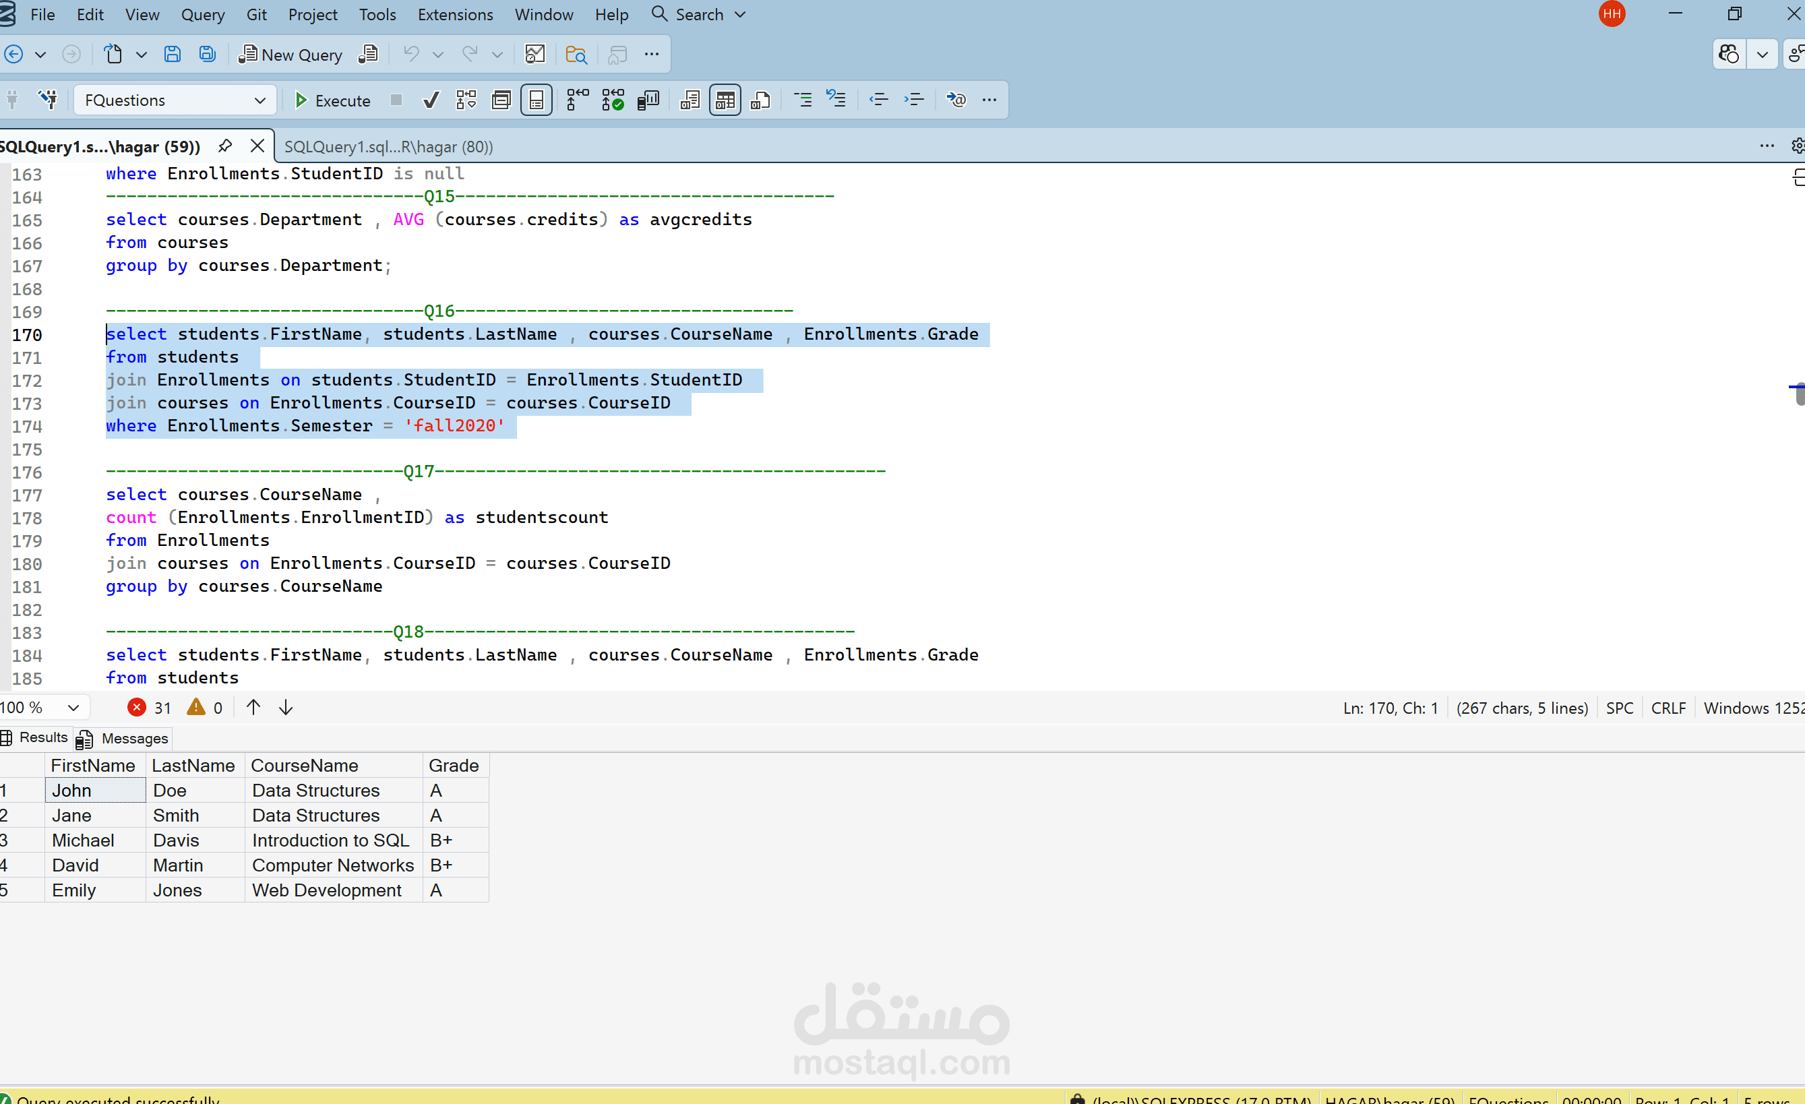Image resolution: width=1805 pixels, height=1104 pixels.
Task: Expand the undo history dropdown arrow
Action: point(438,54)
